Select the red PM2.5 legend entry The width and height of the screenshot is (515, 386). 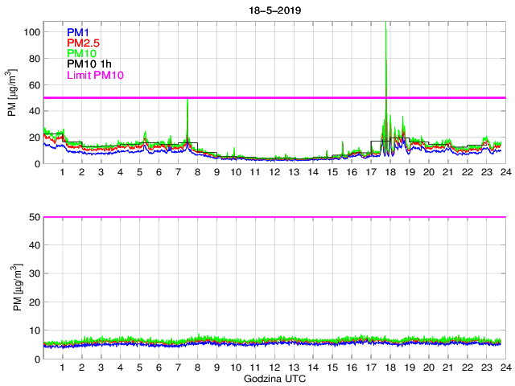coord(84,43)
